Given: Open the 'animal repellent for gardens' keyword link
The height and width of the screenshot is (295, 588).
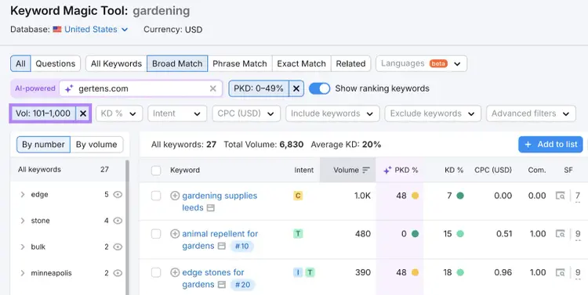Looking at the screenshot, I should (220, 239).
